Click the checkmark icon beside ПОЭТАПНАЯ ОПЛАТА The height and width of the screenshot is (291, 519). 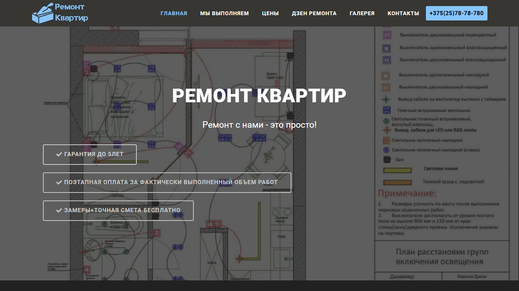point(59,183)
